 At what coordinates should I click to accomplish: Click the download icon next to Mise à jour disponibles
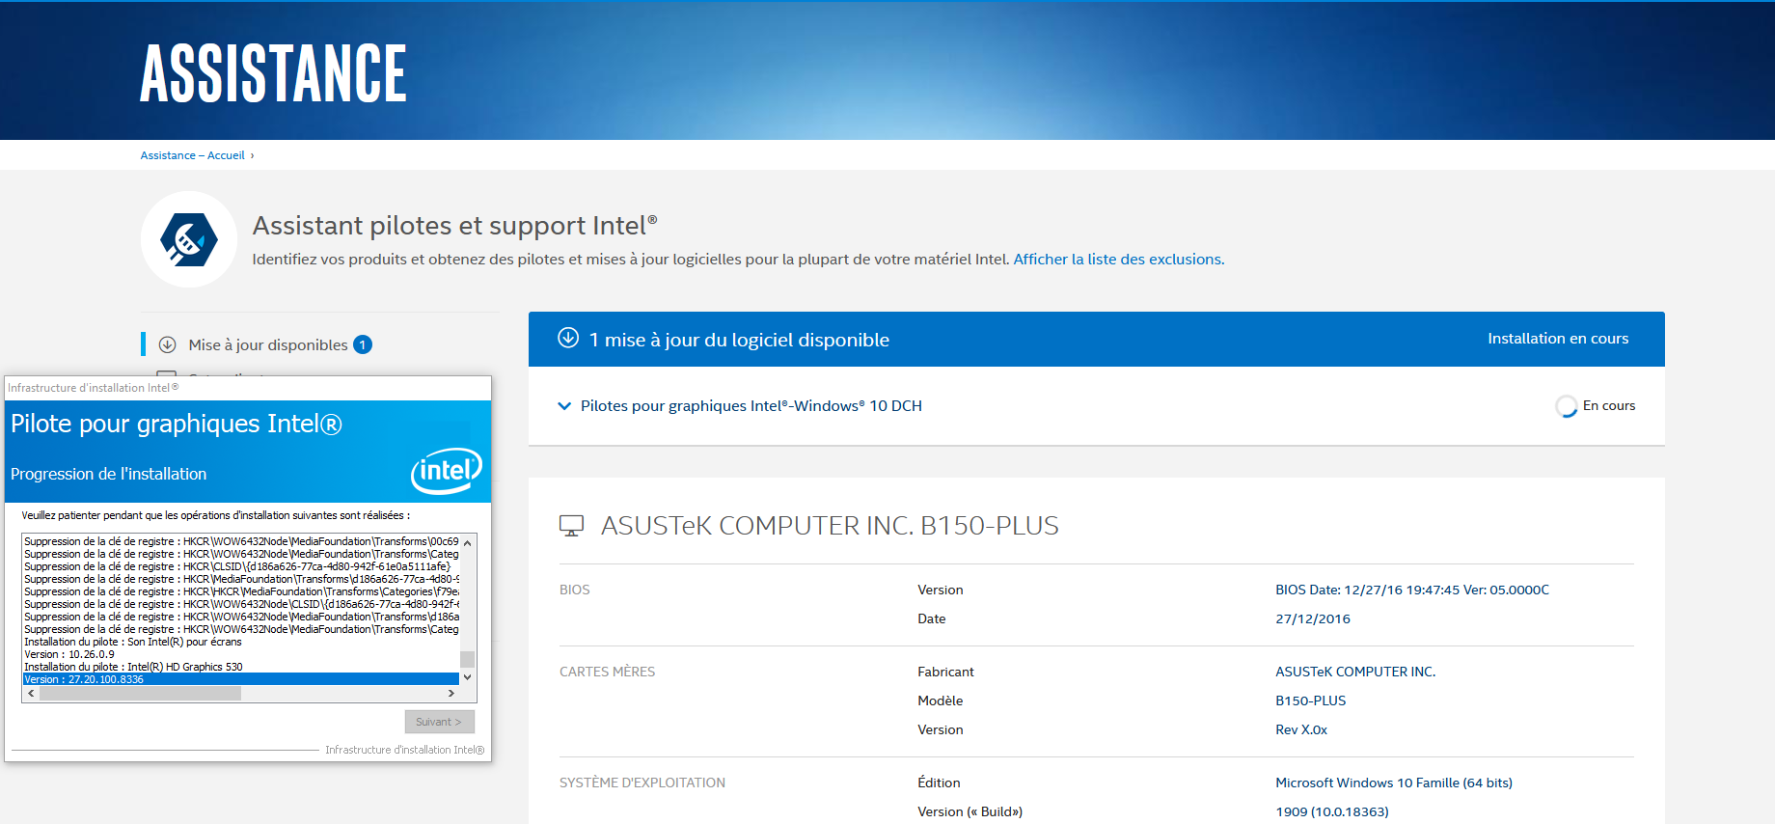167,344
